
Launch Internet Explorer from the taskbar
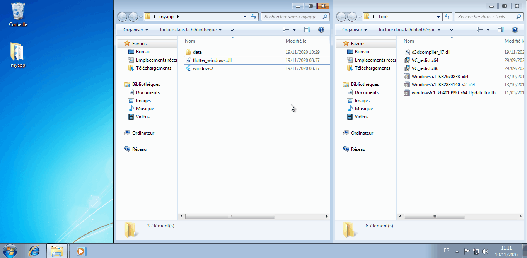(34, 251)
